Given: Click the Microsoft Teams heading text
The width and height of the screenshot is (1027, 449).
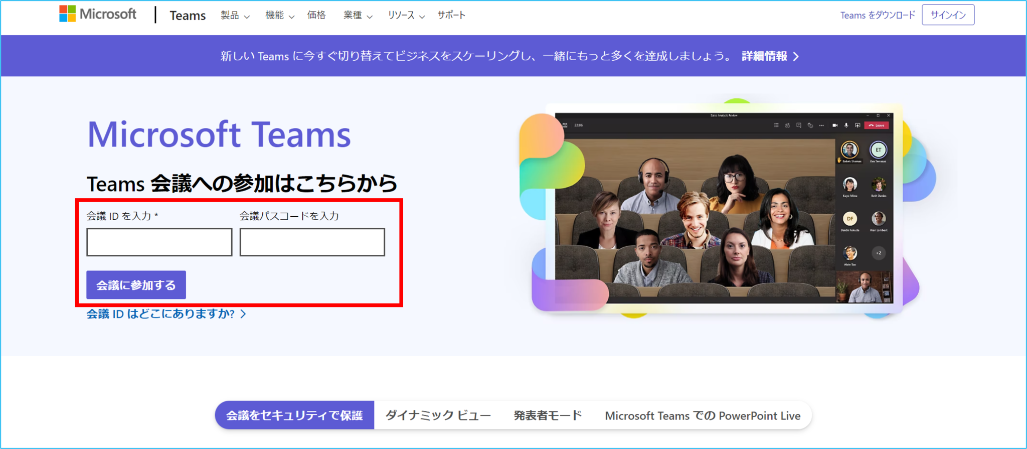Looking at the screenshot, I should tap(219, 134).
